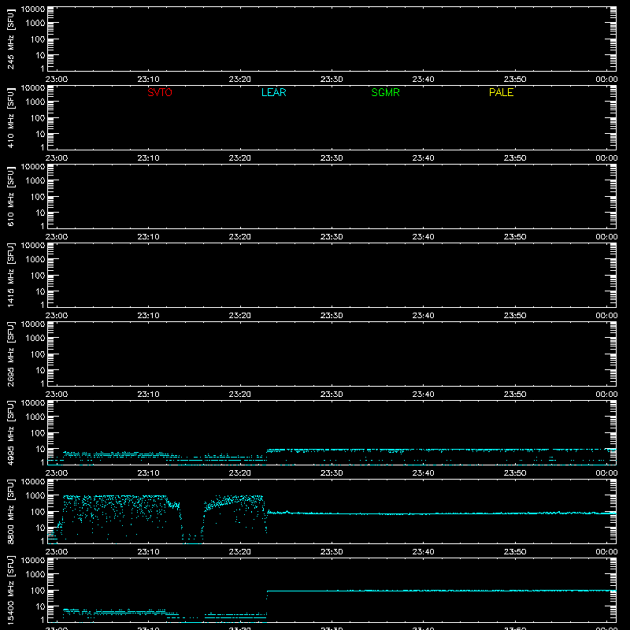Click 23:10 tick label under 245 MHz panel

148,80
